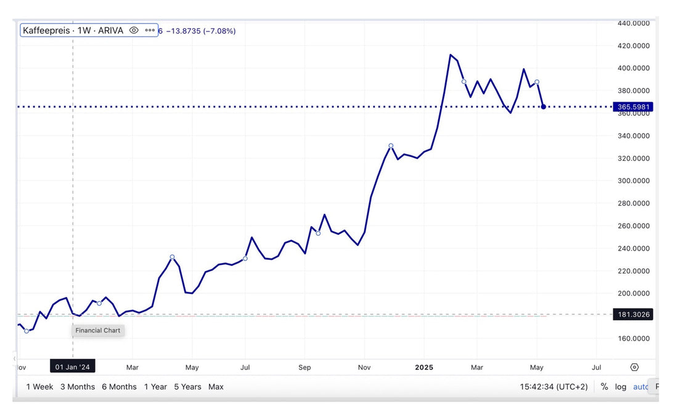Switch to 6 Months range
Viewport: 678px width, 417px height.
click(x=119, y=387)
